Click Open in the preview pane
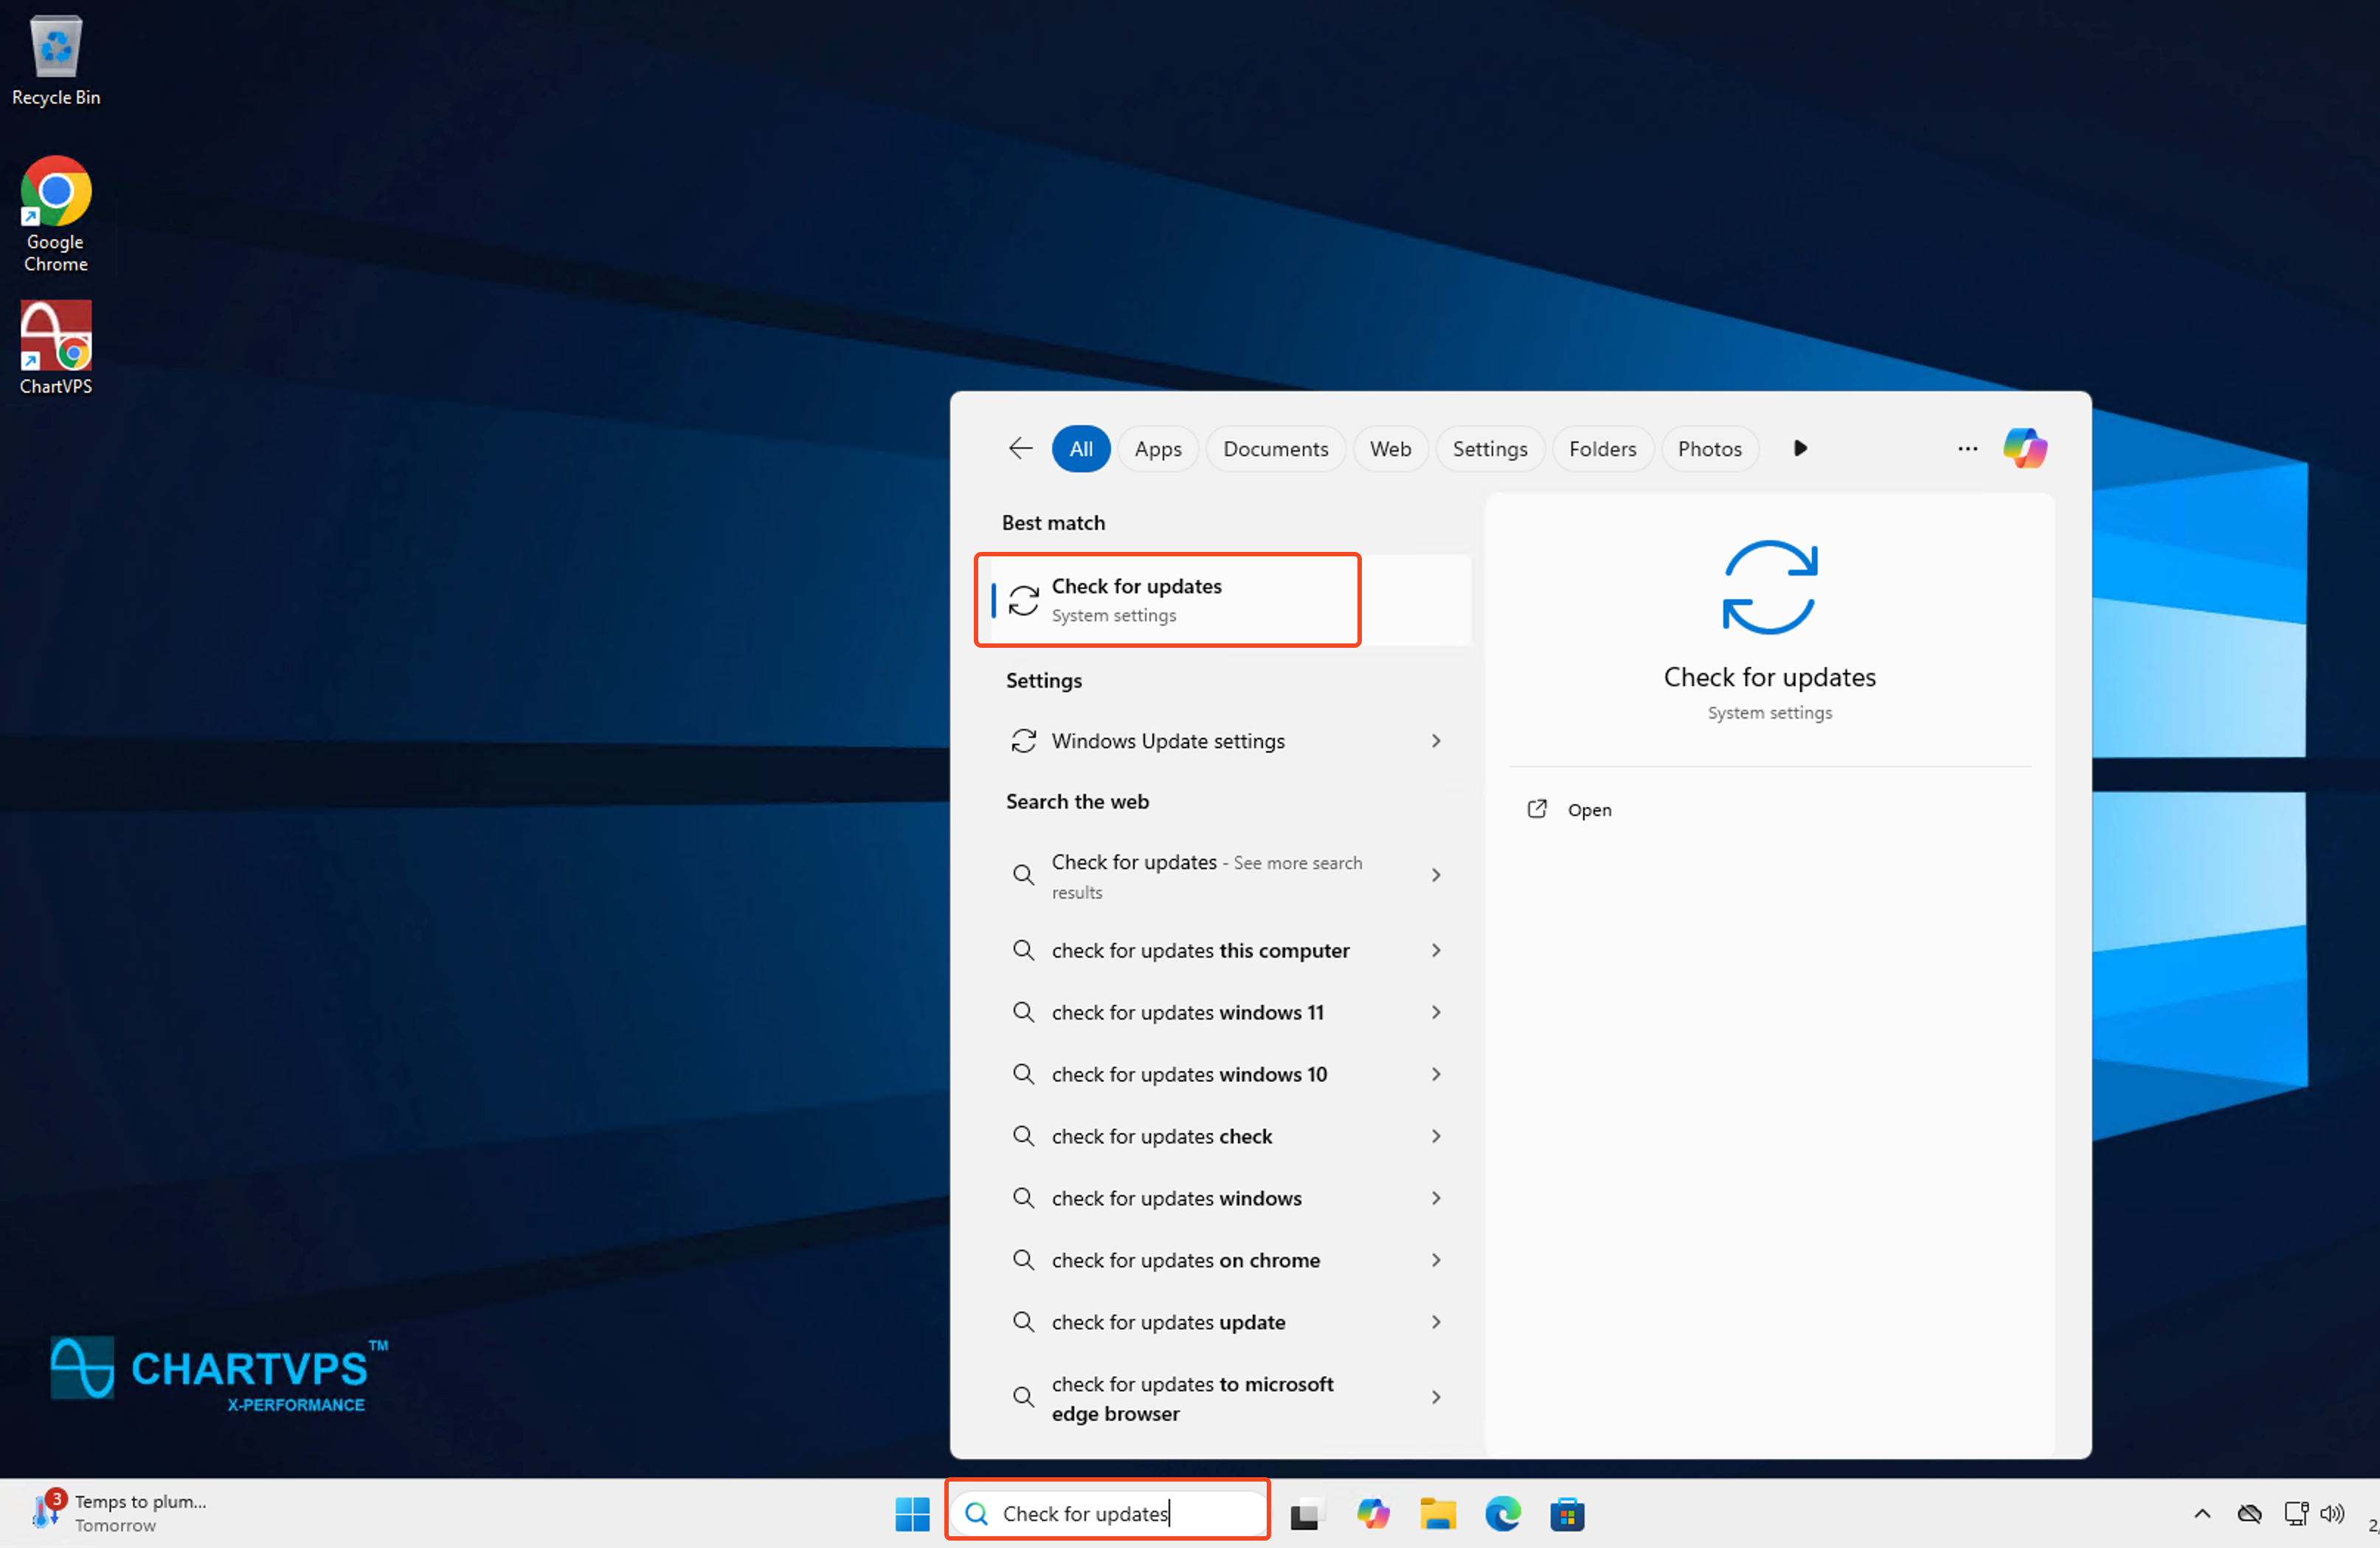The image size is (2380, 1548). click(x=1588, y=810)
